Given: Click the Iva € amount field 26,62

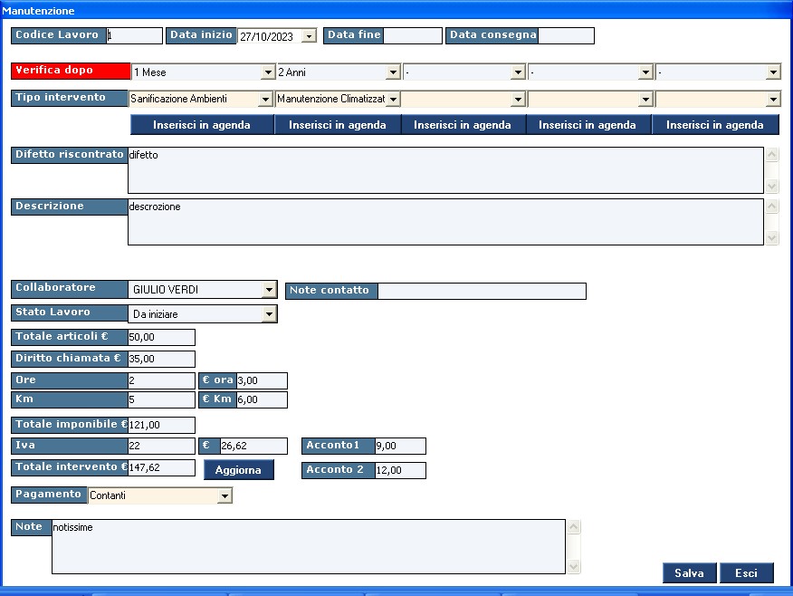Looking at the screenshot, I should pyautogui.click(x=253, y=446).
